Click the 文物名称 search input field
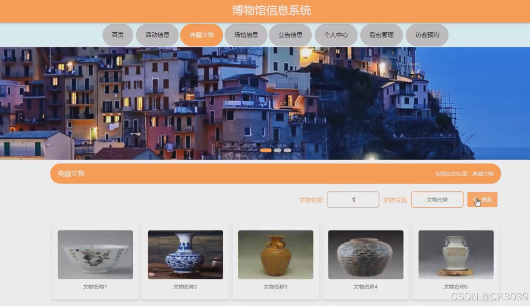 pyautogui.click(x=353, y=200)
